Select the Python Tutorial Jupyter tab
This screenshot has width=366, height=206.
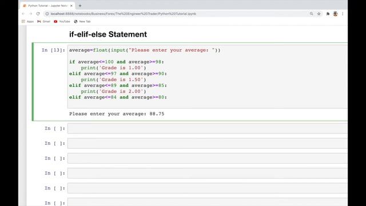[x=47, y=6]
